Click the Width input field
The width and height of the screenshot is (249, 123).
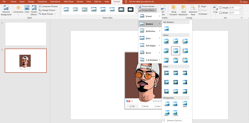(x=234, y=13)
